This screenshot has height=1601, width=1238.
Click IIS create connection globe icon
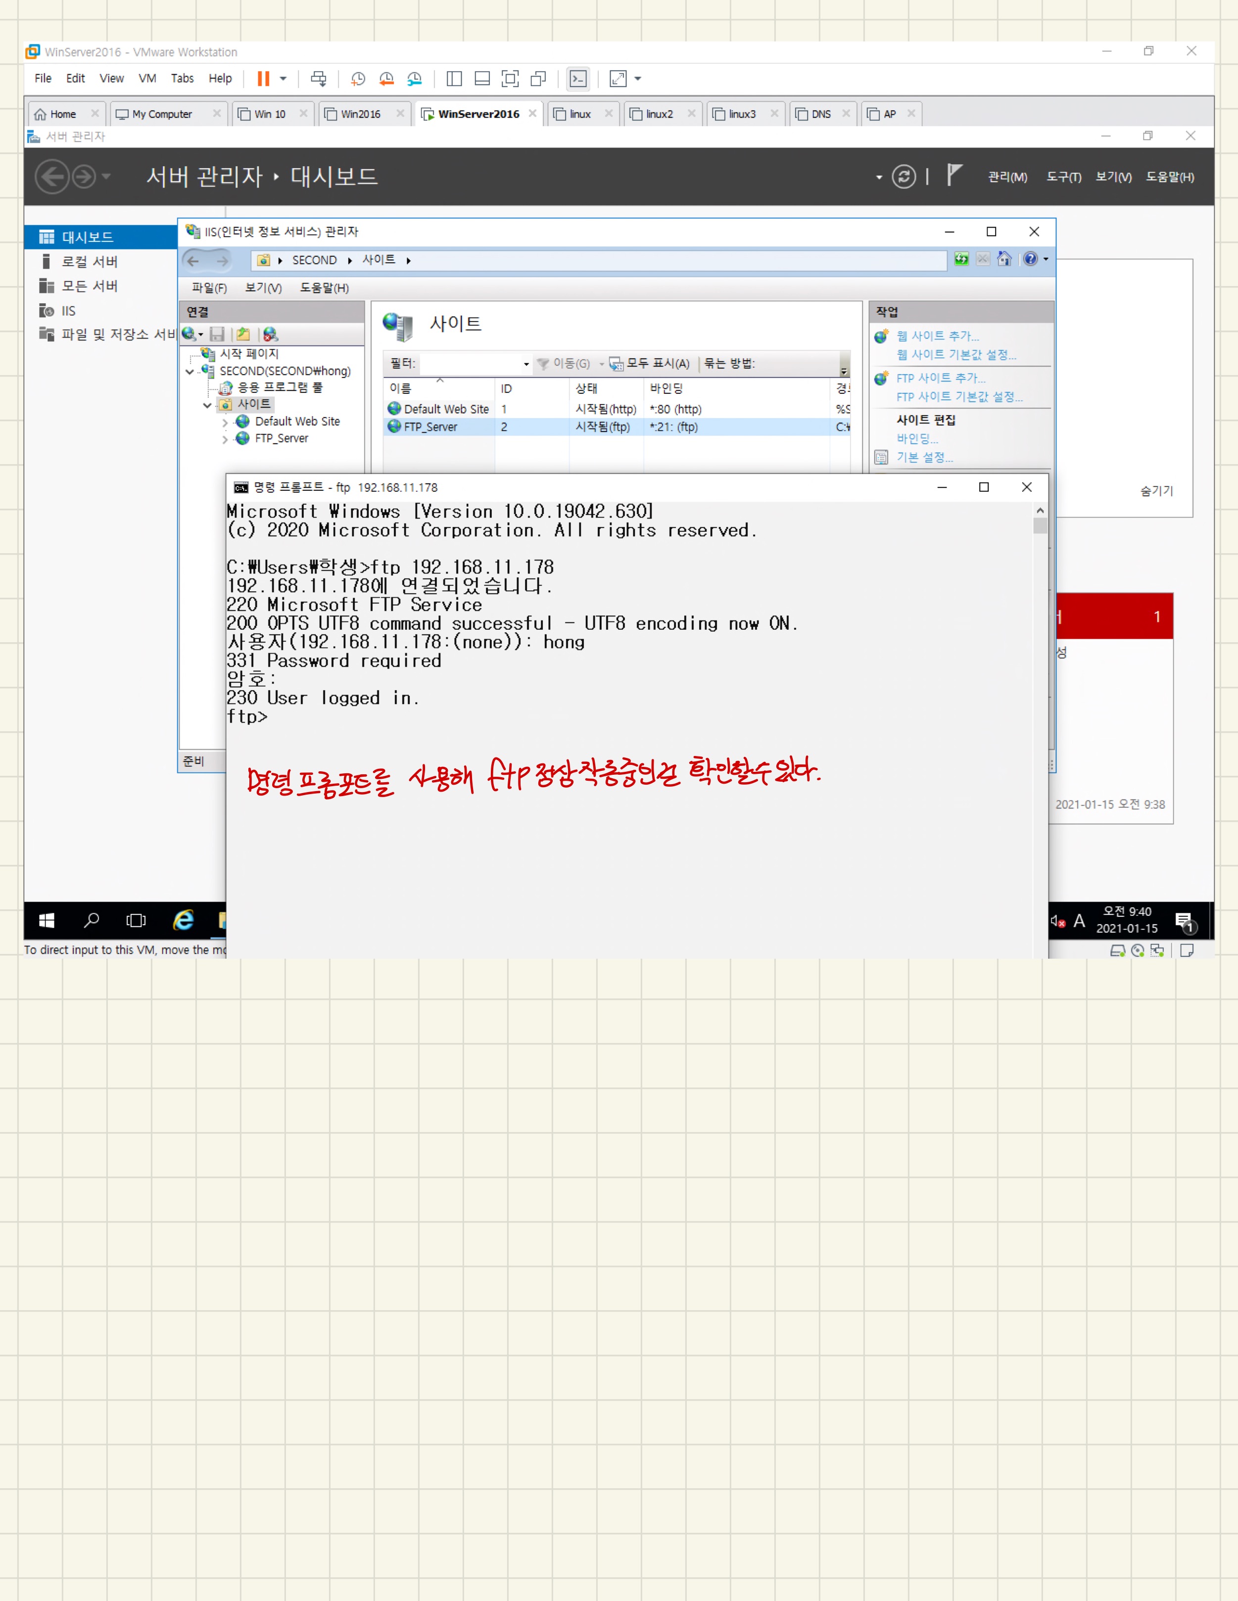189,334
